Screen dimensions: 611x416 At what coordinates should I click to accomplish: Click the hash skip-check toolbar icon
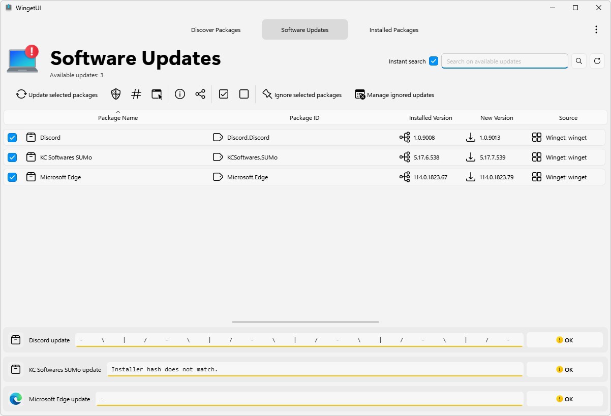coord(136,94)
